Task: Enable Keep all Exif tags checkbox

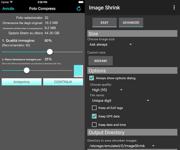Action: pyautogui.click(x=94, y=108)
